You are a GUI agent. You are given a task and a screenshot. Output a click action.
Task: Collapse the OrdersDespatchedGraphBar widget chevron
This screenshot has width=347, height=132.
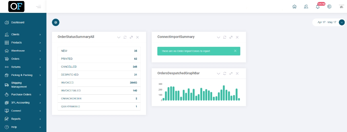218,74
